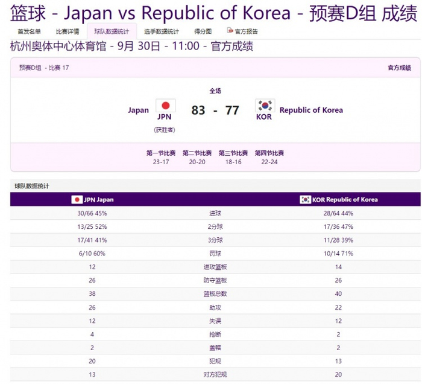
Task: Click the 第一节比赛 quarter score
Action: [161, 158]
